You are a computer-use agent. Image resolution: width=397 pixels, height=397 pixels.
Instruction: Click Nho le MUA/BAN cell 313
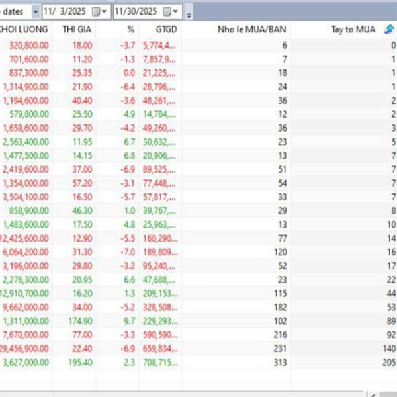tap(281, 363)
